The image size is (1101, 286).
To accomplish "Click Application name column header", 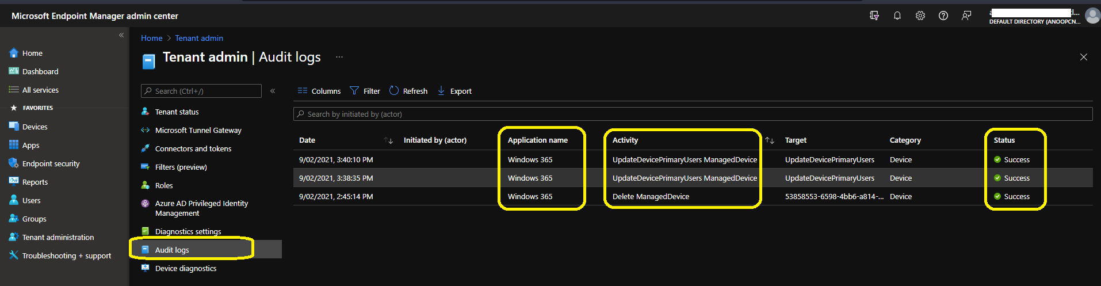I will pyautogui.click(x=538, y=140).
